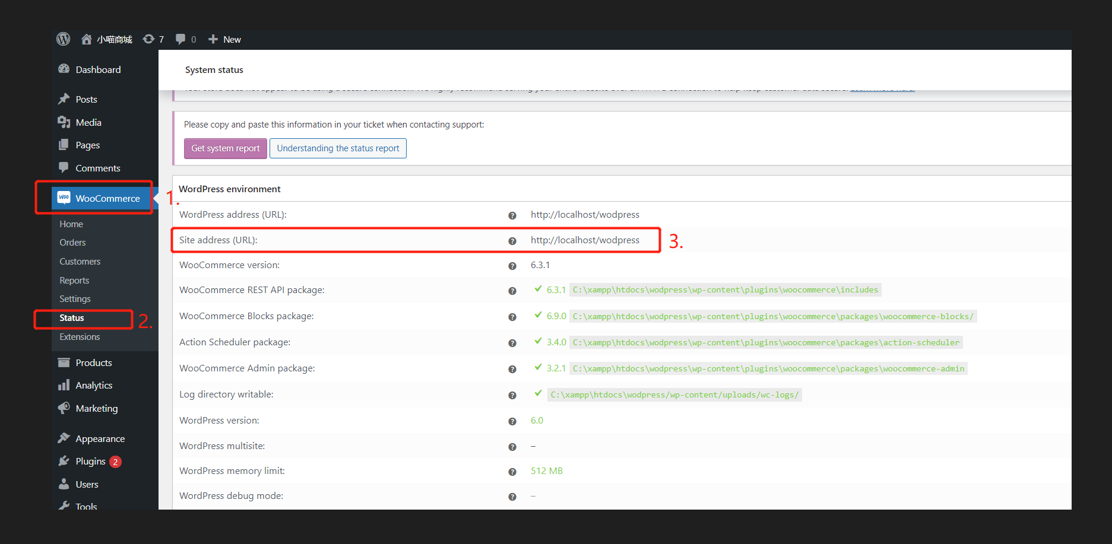Click the Posts pin icon

pos(64,99)
